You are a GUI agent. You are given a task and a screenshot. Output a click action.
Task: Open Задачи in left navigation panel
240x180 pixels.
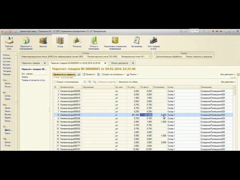coord(25,77)
